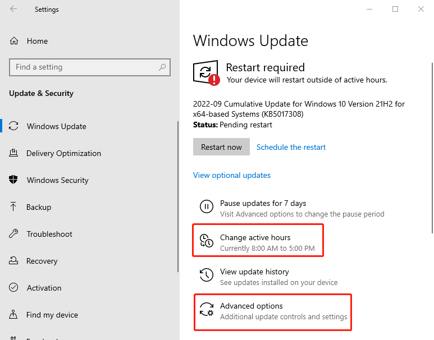Viewport: 434px width, 340px height.
Task: Click the update history clock icon
Action: [x=207, y=275]
